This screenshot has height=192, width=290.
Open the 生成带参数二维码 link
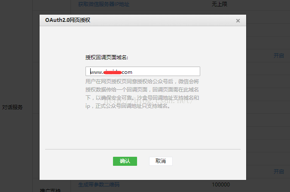point(99,185)
